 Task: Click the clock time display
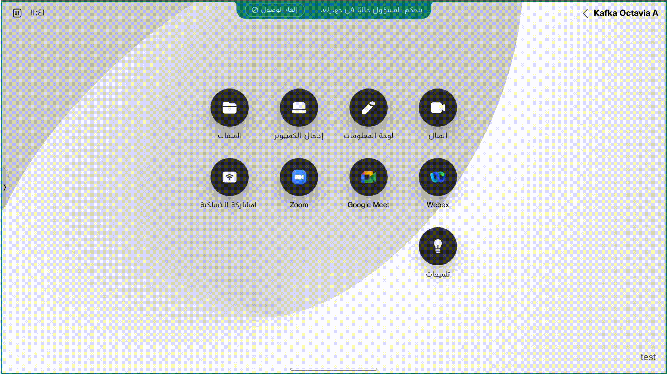(37, 13)
